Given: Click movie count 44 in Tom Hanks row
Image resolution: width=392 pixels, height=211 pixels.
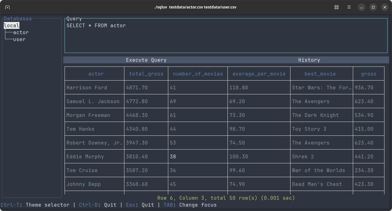Looking at the screenshot, I should 173,129.
